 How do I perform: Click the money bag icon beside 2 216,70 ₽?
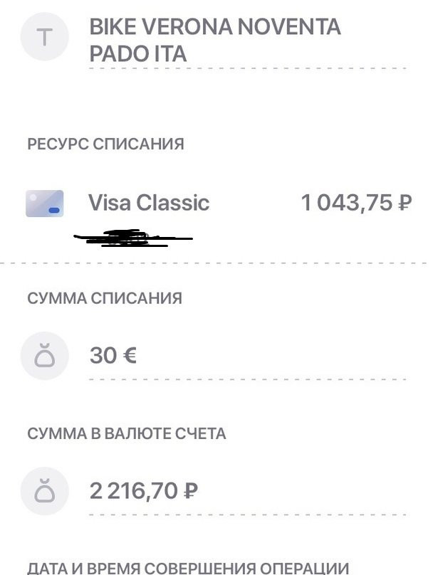pos(45,491)
